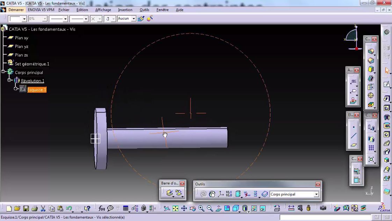This screenshot has width=392, height=221.
Task: Select Esquisse.1 in the specification tree
Action: click(37, 90)
